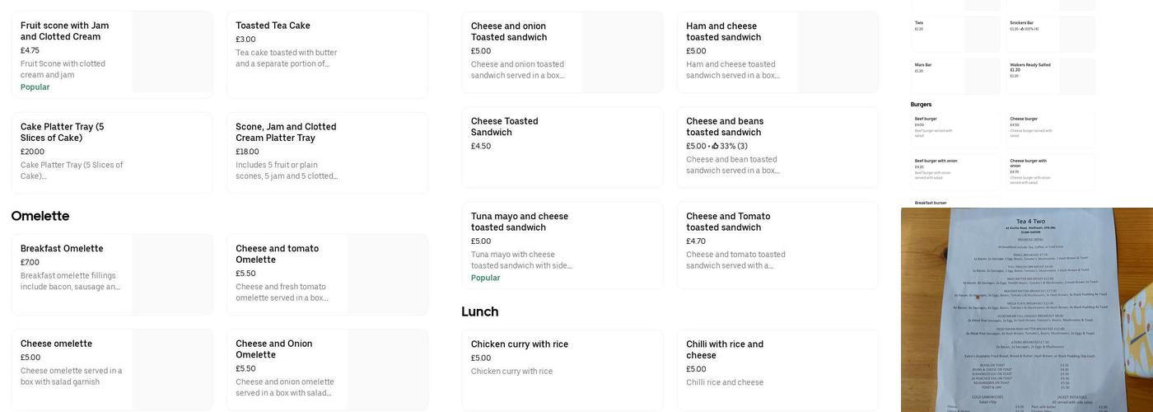Choose the Cheese and Tomato toasted sandwich
Image resolution: width=1153 pixels, height=412 pixels.
(x=728, y=222)
